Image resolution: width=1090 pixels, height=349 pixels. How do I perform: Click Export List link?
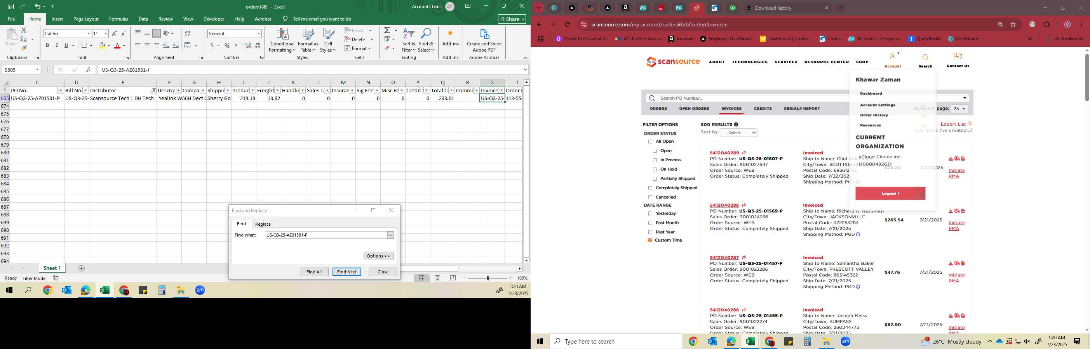(953, 124)
